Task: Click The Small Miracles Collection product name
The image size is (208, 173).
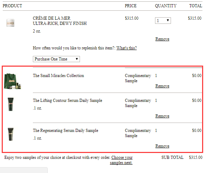Action: tap(58, 76)
